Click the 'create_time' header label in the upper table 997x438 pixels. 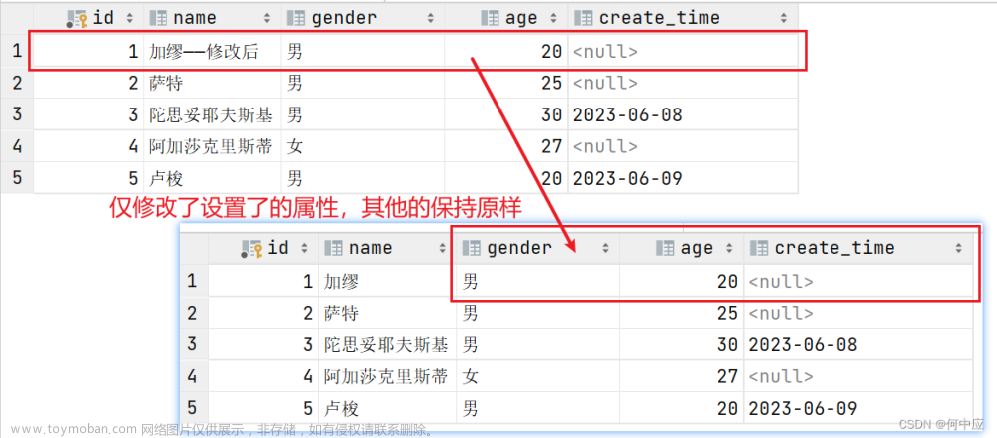click(x=659, y=18)
